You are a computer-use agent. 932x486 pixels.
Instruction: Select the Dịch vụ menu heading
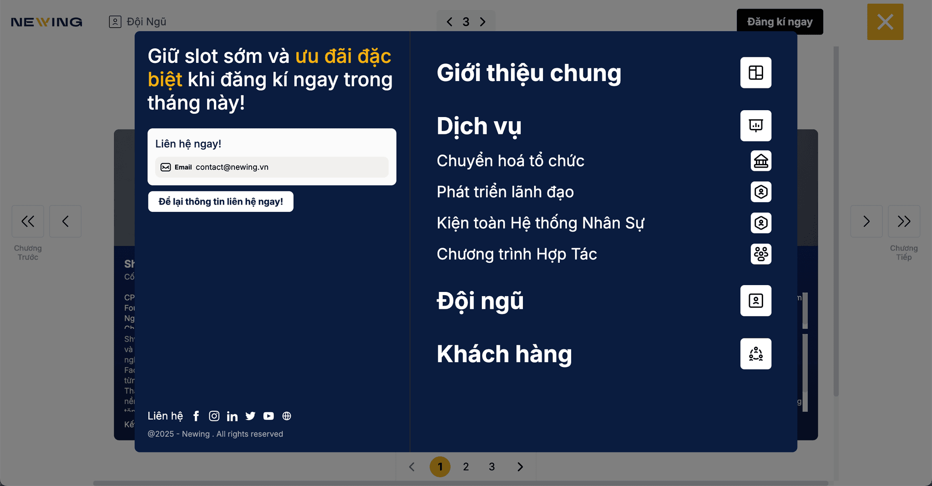click(479, 126)
